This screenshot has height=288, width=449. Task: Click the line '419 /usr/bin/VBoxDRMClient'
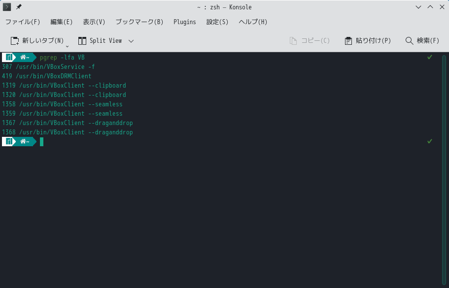pyautogui.click(x=47, y=76)
